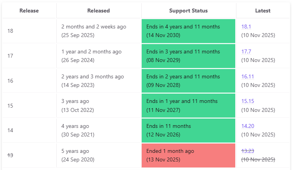Image resolution: width=292 pixels, height=170 pixels.
Task: Click the 16.11 version link
Action: pos(247,77)
